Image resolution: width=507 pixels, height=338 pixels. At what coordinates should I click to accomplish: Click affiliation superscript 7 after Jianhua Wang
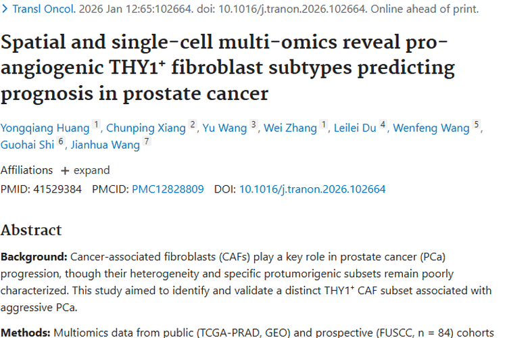(147, 142)
